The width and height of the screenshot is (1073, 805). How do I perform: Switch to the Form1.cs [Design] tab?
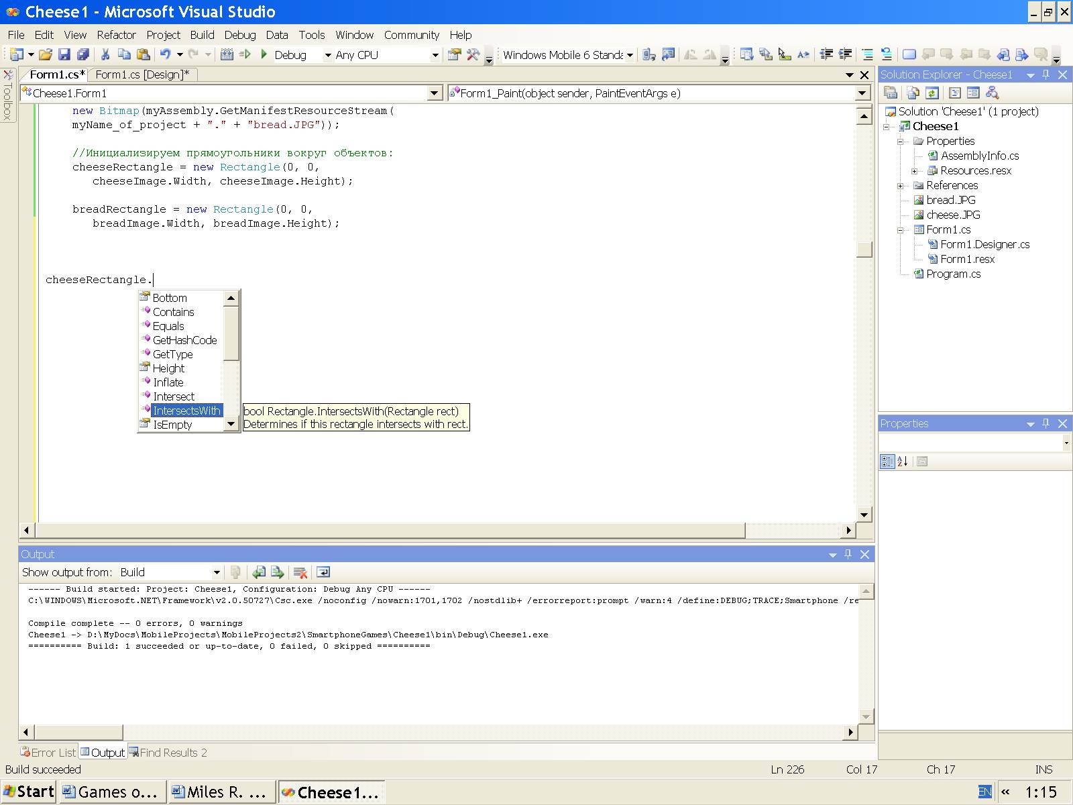coord(142,74)
